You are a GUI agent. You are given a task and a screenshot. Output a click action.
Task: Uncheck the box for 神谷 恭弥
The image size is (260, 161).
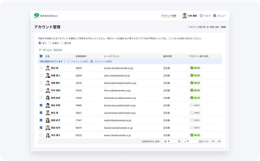(x=41, y=105)
